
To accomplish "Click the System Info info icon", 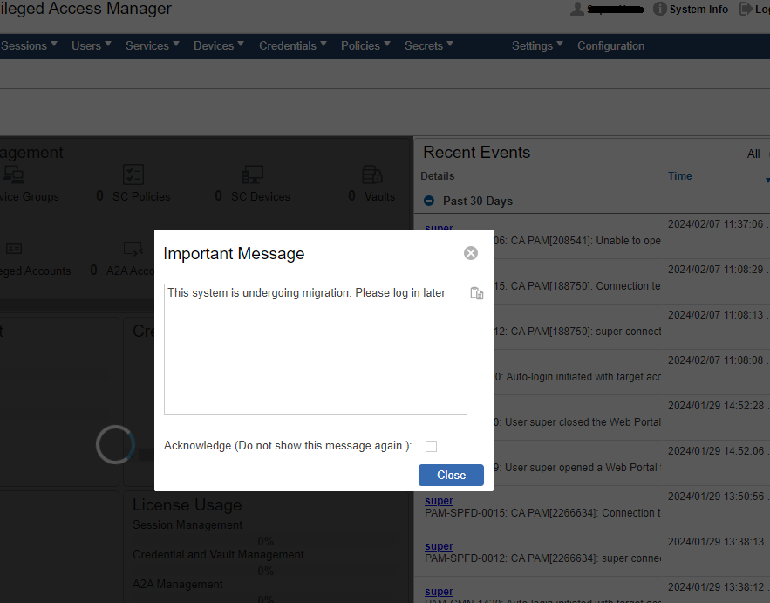I will 659,9.
